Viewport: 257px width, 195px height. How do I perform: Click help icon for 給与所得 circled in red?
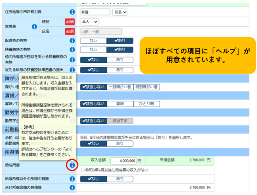[72, 165]
